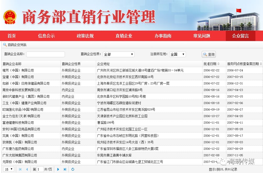The image size is (263, 173).
Task: Open the page size dropdown showing 15
Action: click(9, 169)
